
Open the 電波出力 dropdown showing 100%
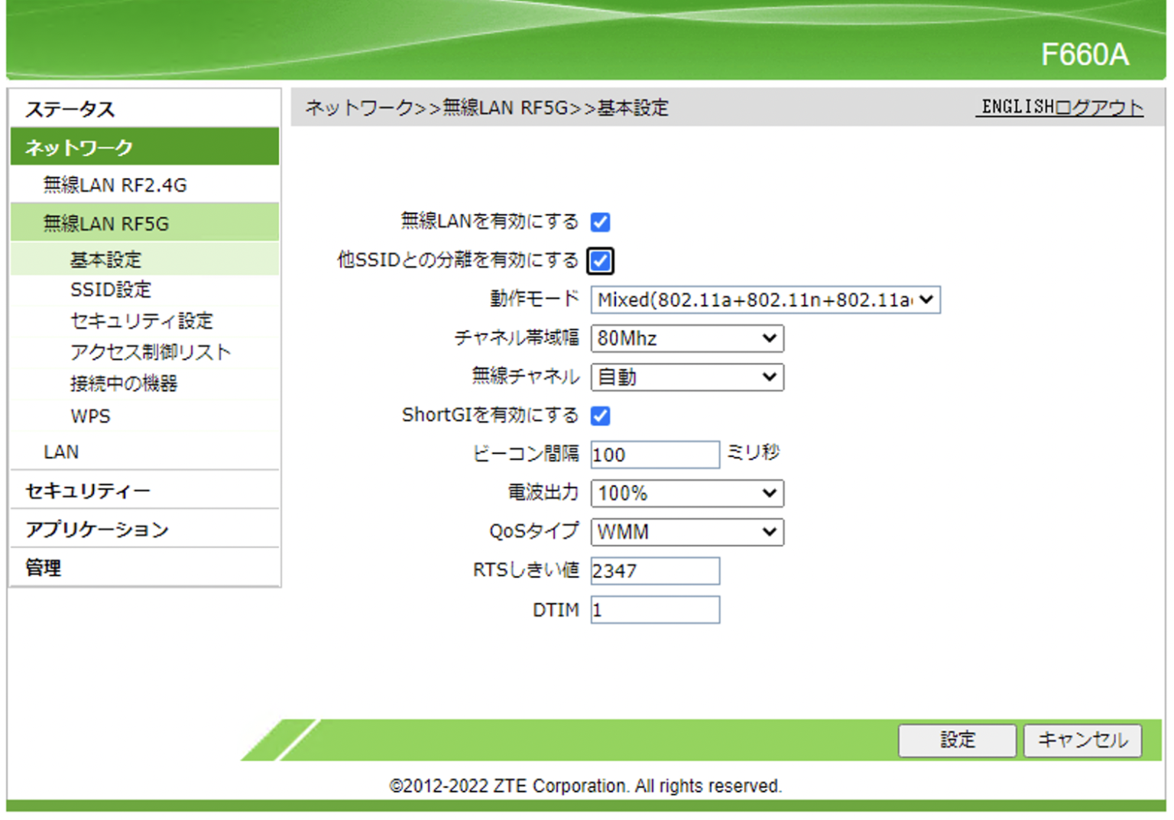click(687, 493)
